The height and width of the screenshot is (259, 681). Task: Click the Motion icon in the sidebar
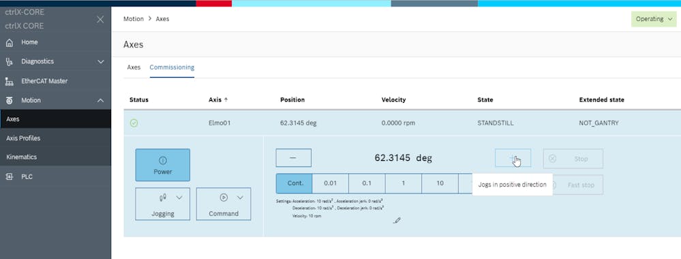tap(10, 100)
